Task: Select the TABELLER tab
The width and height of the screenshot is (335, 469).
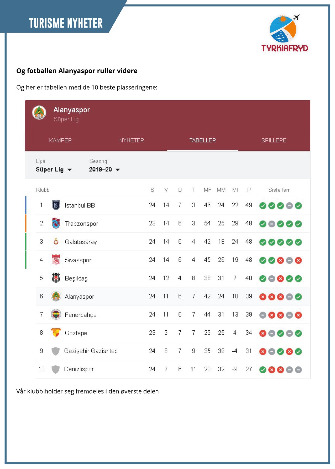Action: 203,140
